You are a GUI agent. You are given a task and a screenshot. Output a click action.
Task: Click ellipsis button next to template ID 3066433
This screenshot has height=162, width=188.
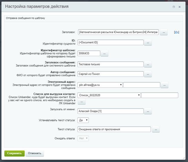tap(104, 54)
